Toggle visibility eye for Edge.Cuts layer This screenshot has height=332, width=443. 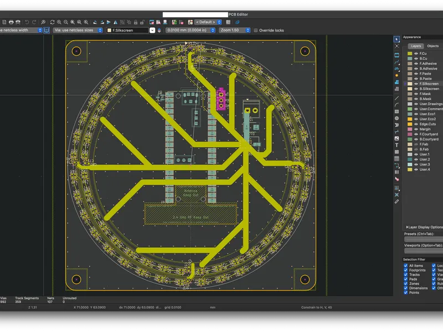point(416,124)
